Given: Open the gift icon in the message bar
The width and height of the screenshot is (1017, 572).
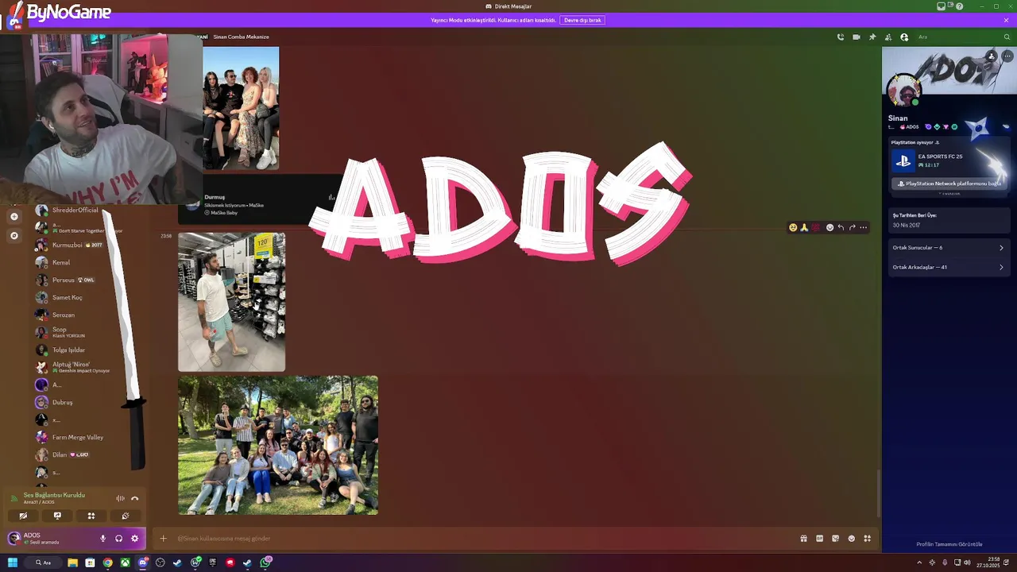Looking at the screenshot, I should click(x=803, y=538).
